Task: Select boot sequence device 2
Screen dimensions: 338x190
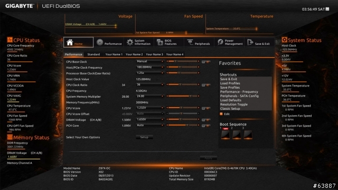Action: (x=237, y=135)
